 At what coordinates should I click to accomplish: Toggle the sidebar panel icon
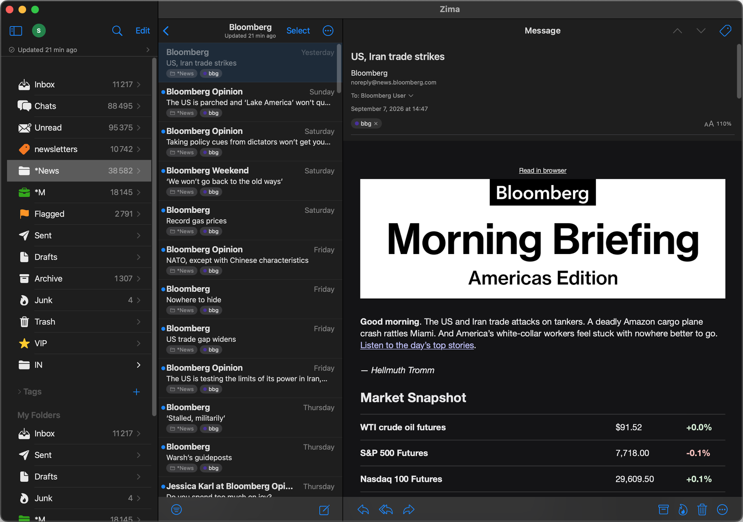pyautogui.click(x=16, y=31)
